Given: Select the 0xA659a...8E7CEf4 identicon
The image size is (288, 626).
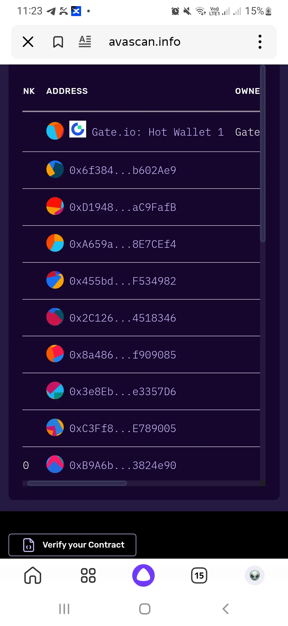Looking at the screenshot, I should coord(55,243).
